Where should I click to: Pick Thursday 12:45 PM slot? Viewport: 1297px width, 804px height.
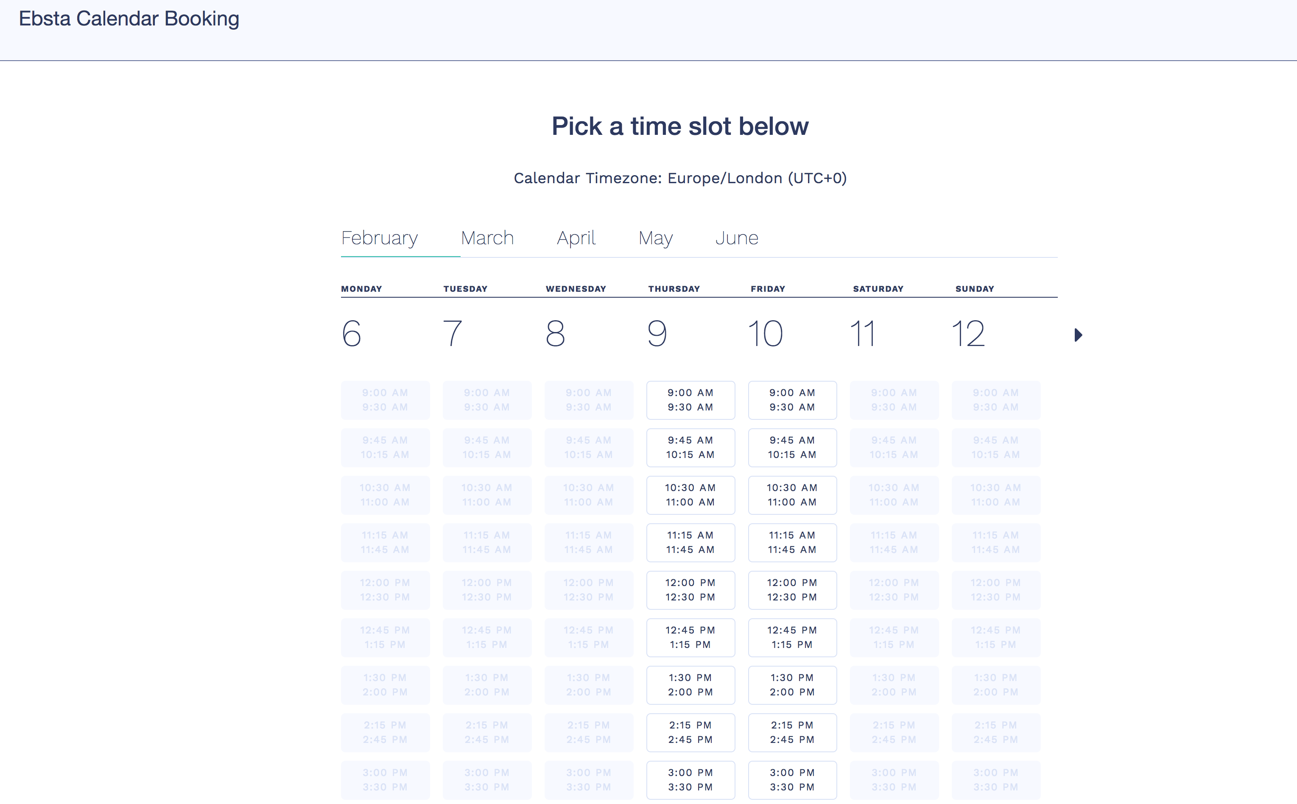690,637
